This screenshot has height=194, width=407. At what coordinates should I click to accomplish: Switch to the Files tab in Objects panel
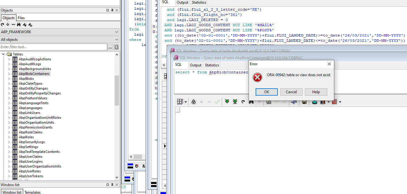(21, 18)
